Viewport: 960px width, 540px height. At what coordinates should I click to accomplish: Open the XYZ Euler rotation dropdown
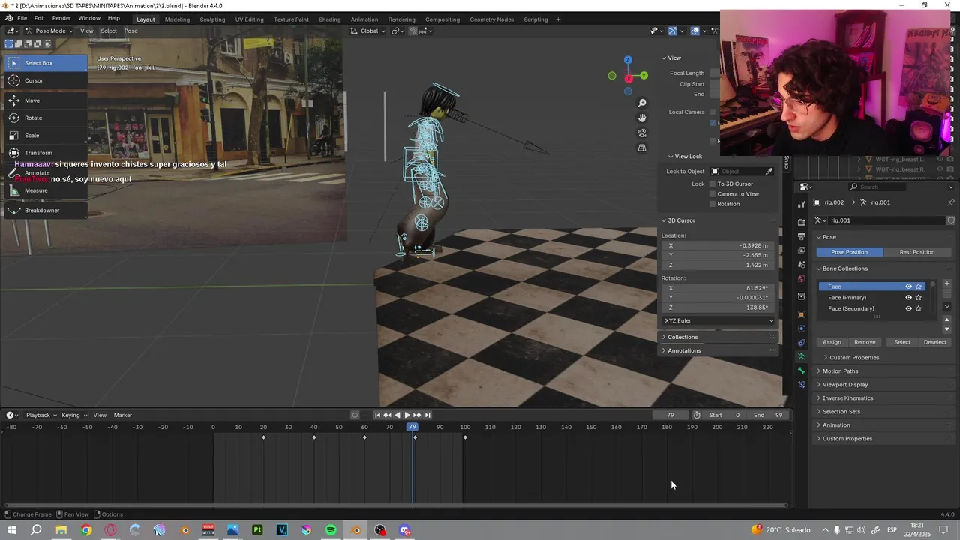coord(718,320)
